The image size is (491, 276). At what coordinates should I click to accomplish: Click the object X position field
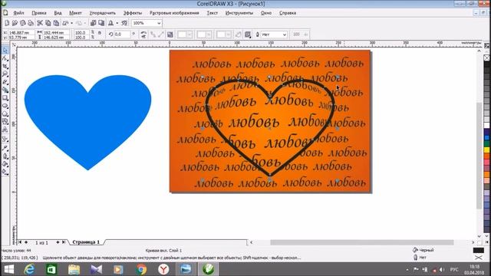[21, 32]
